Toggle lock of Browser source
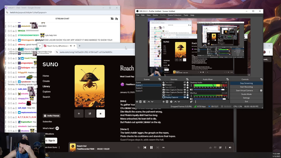This screenshot has width=281, height=158. [187, 85]
